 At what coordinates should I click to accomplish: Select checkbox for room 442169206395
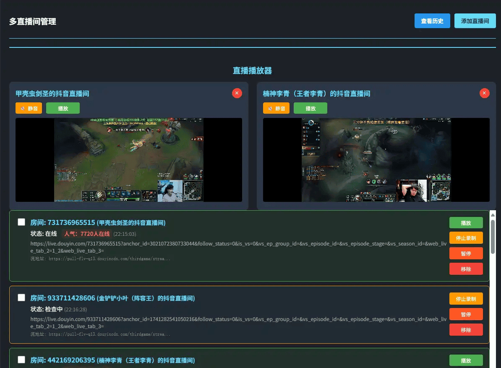[21, 360]
